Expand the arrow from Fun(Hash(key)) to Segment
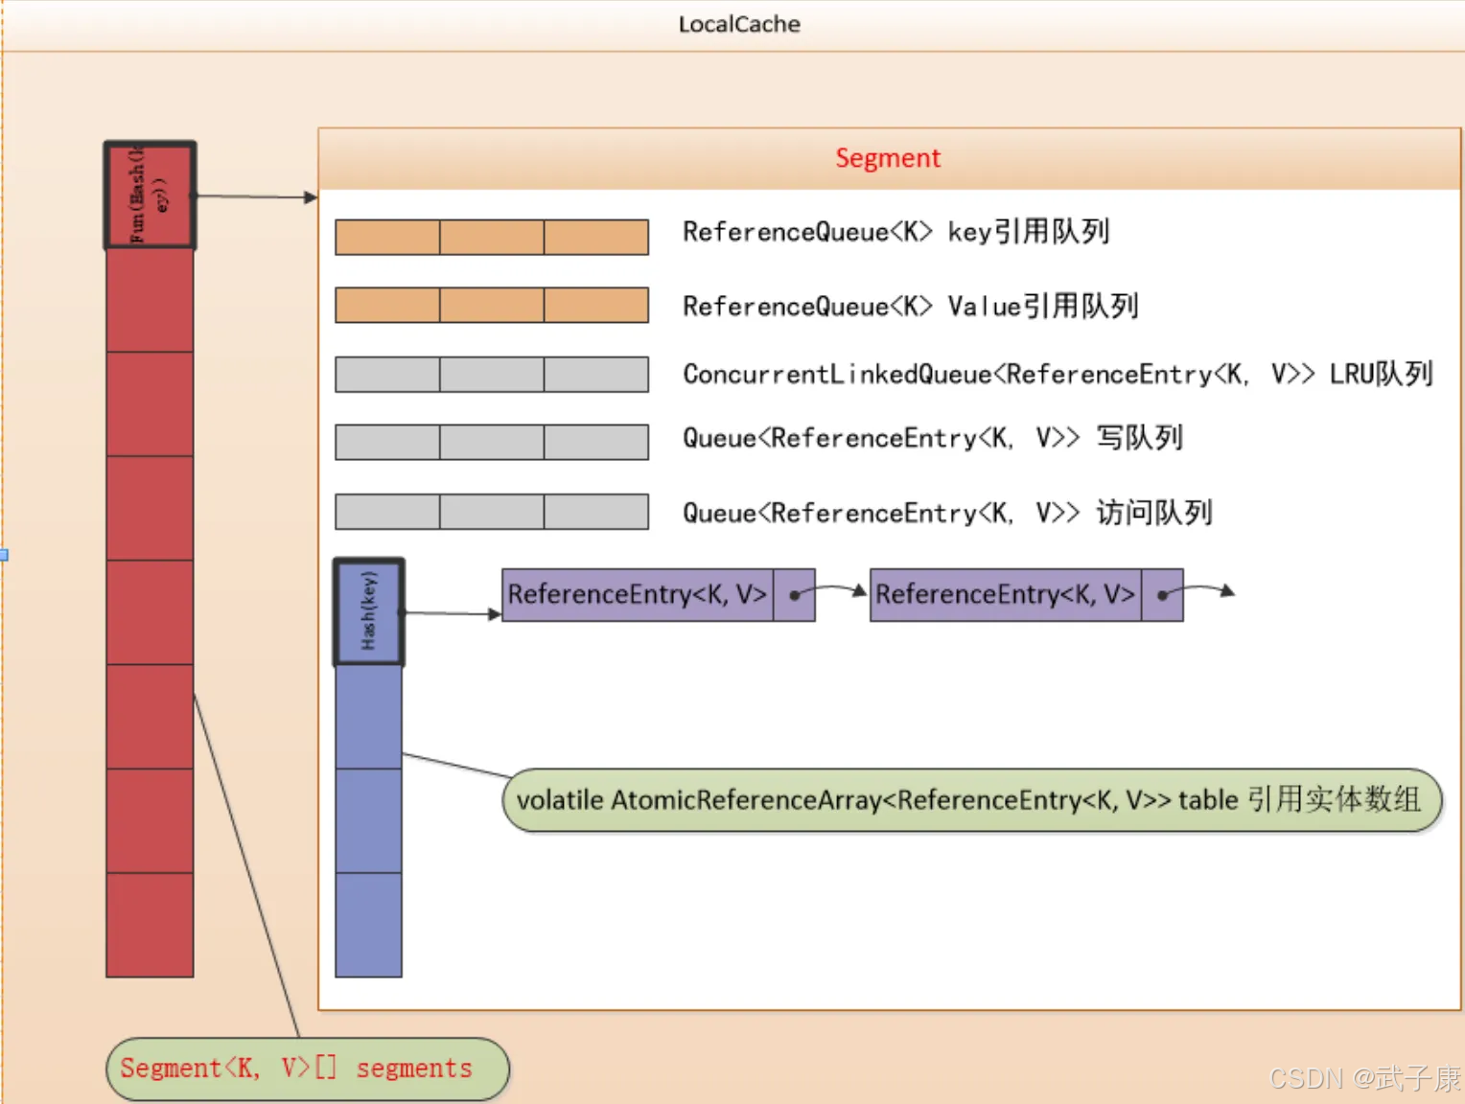 pos(254,196)
